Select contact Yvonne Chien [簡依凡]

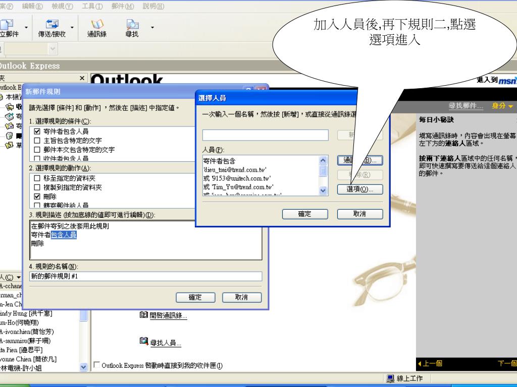pyautogui.click(x=28, y=359)
